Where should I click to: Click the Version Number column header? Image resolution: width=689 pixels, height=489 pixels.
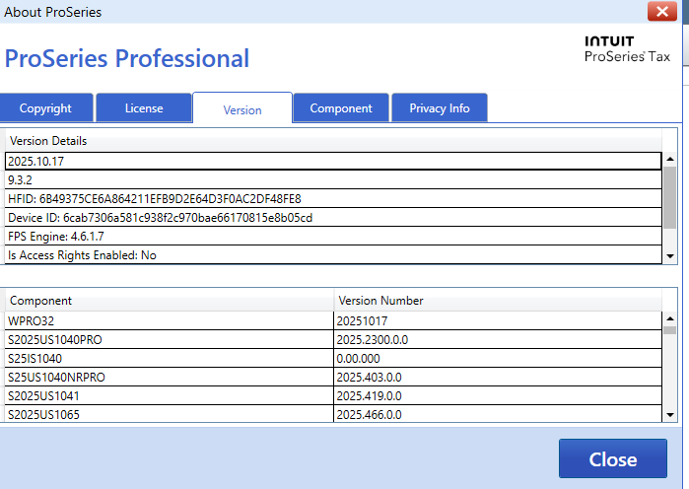point(498,301)
